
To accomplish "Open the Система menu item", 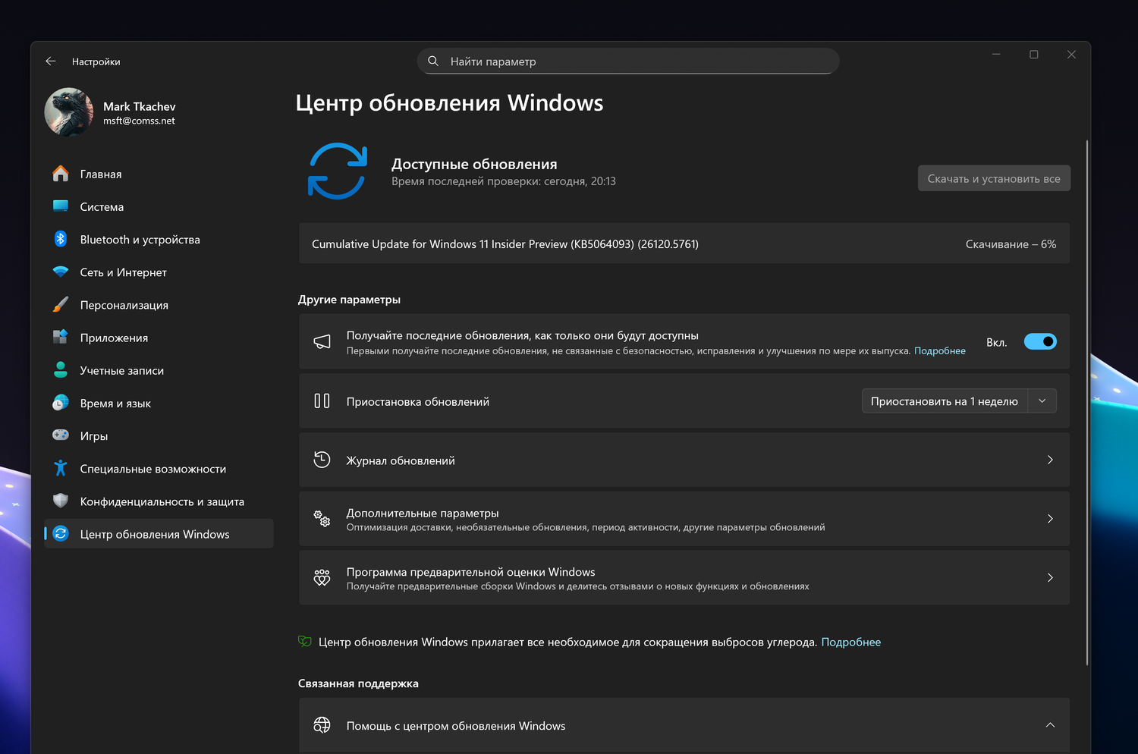I will pos(102,207).
